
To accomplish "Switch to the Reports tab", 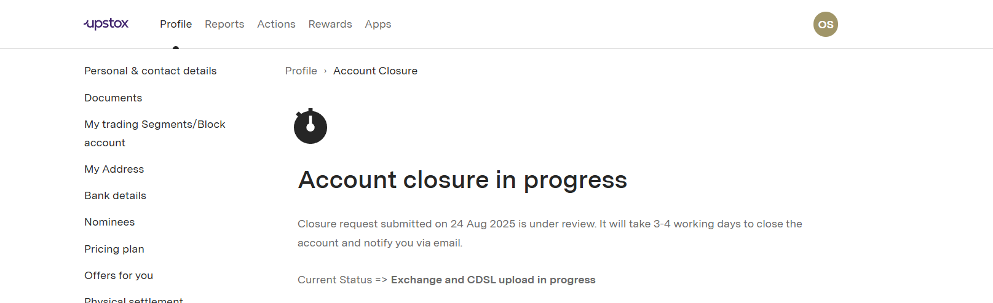I will [x=224, y=24].
